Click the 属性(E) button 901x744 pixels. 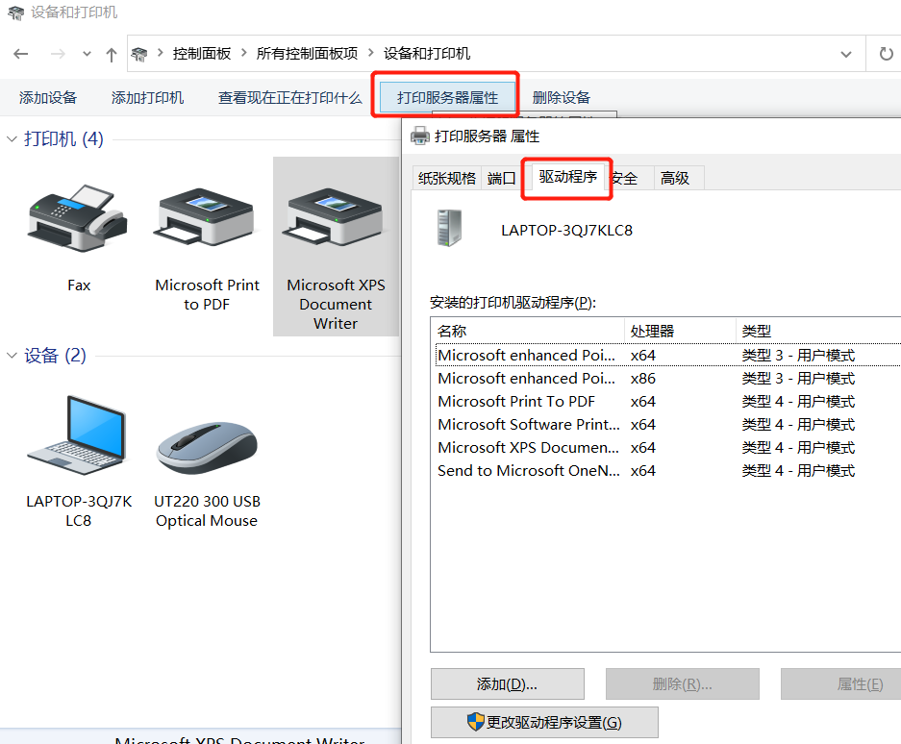[x=841, y=683]
